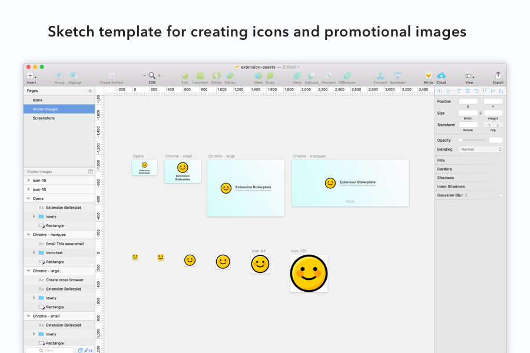The height and width of the screenshot is (353, 530).
Task: Align layers to top edge
Action: click(x=485, y=91)
